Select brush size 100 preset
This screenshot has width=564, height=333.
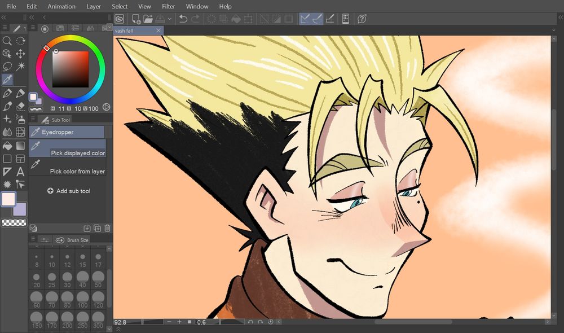click(x=82, y=300)
